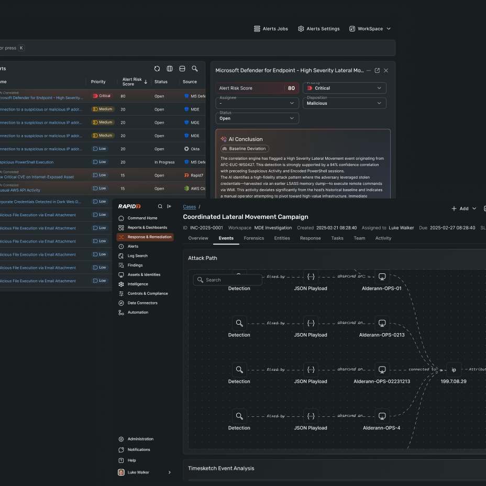Screen dimensions: 486x486
Task: Switch to the Entities tab
Action: 282,238
